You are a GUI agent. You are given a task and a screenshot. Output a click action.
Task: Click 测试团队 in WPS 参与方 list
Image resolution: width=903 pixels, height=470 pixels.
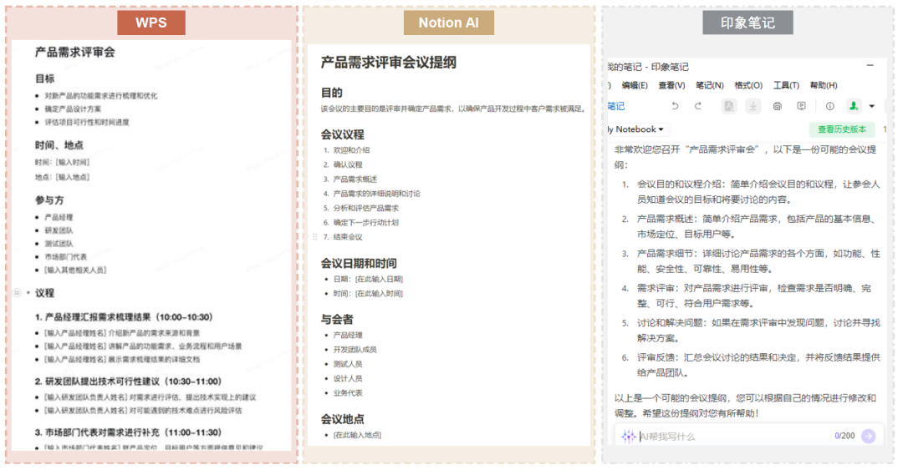[59, 243]
